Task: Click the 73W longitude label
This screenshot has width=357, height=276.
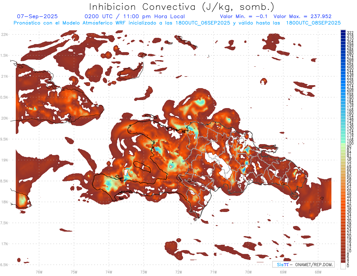Action: point(144,272)
